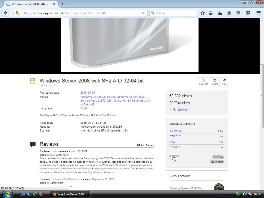Open a new tab with plus button

[63, 4]
